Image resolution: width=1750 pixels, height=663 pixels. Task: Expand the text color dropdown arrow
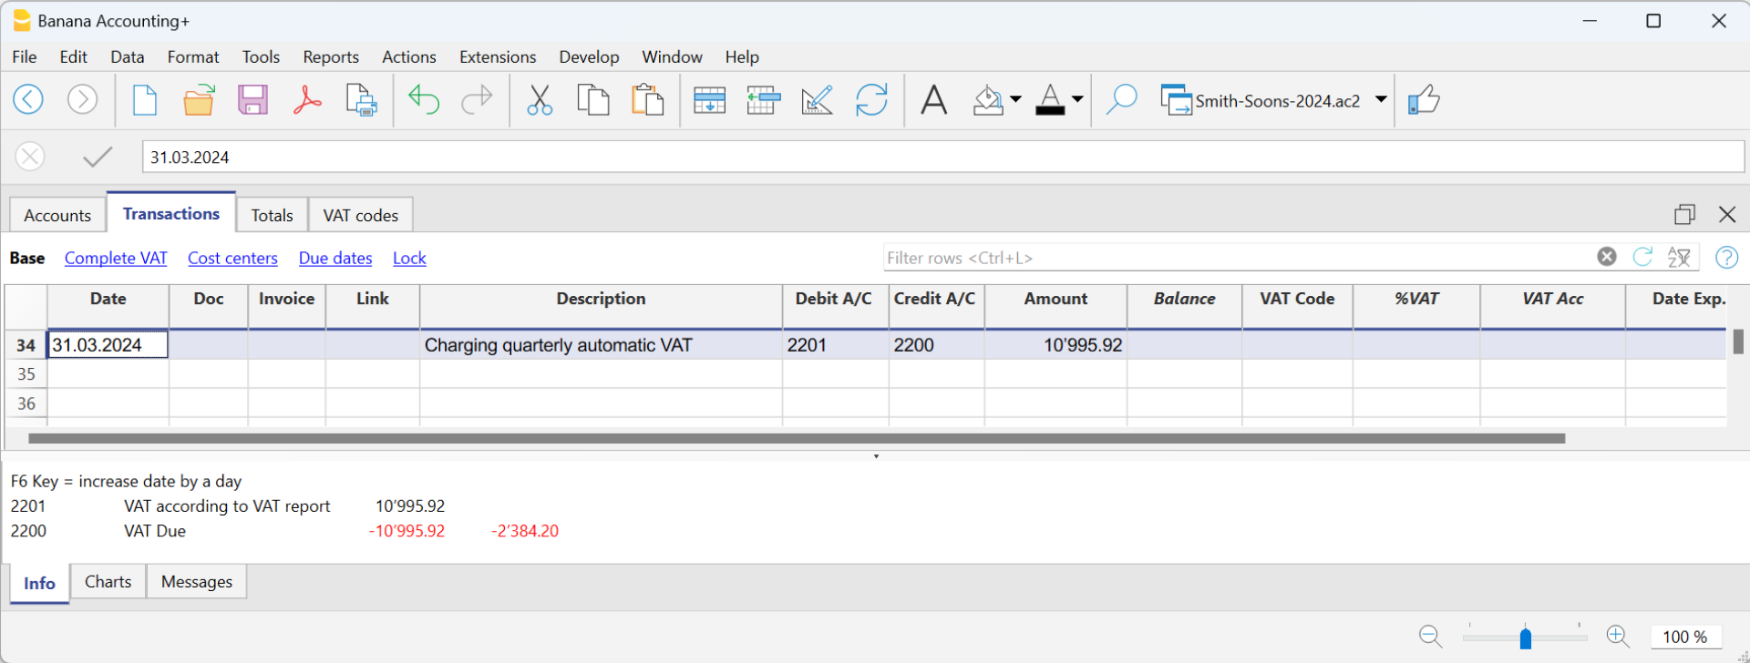coord(1077,99)
